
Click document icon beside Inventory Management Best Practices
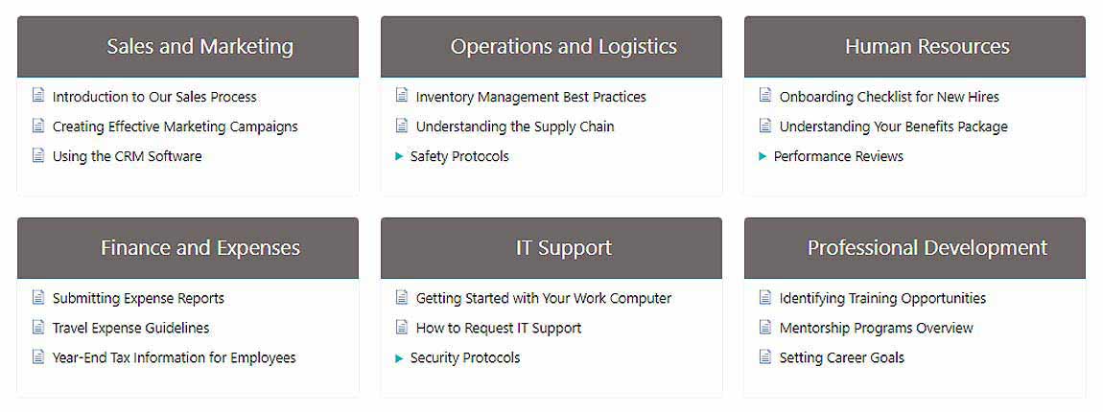pyautogui.click(x=402, y=96)
